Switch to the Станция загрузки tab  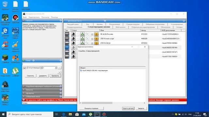tap(133, 24)
